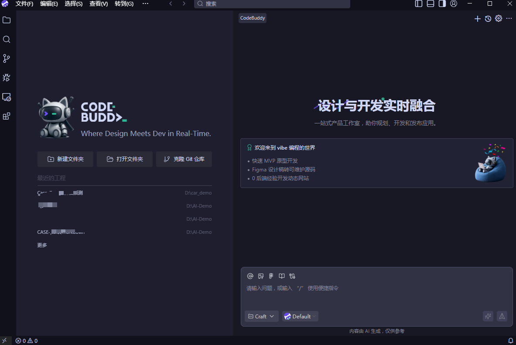Open the remote window icon in status bar
Image resolution: width=516 pixels, height=345 pixels.
pyautogui.click(x=5, y=341)
